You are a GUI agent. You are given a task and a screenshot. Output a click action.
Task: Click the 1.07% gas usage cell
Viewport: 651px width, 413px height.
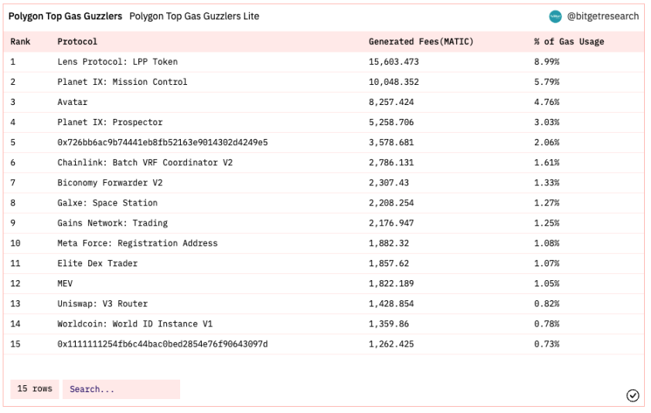[x=547, y=263]
